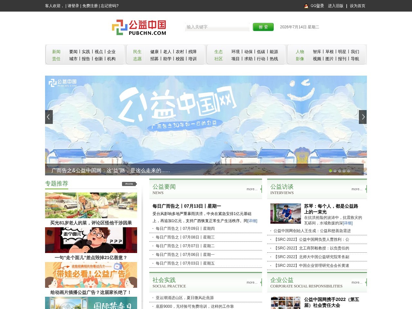The height and width of the screenshot is (309, 412).
Task: Click 请登录 login link
Action: tap(73, 6)
